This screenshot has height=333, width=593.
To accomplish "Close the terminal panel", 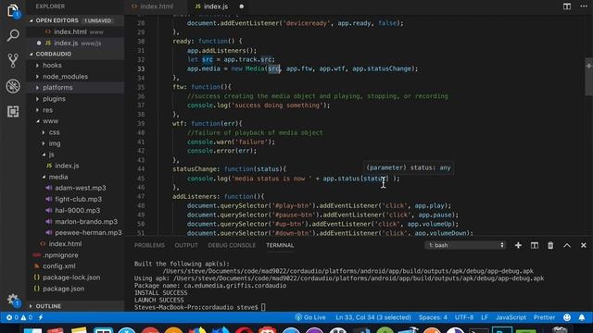I will coord(583,245).
